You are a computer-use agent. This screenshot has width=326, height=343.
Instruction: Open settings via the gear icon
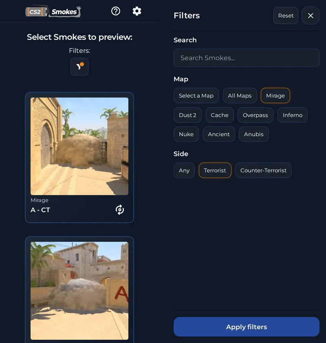[x=137, y=11]
